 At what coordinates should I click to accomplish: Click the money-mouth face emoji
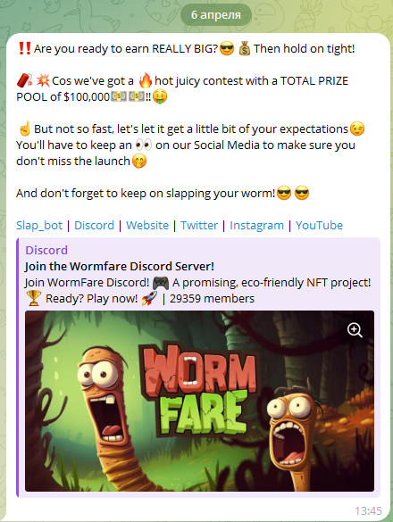click(160, 97)
